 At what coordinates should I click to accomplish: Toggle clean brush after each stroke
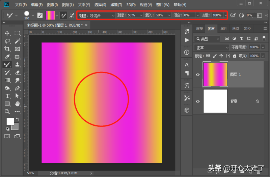72,16
